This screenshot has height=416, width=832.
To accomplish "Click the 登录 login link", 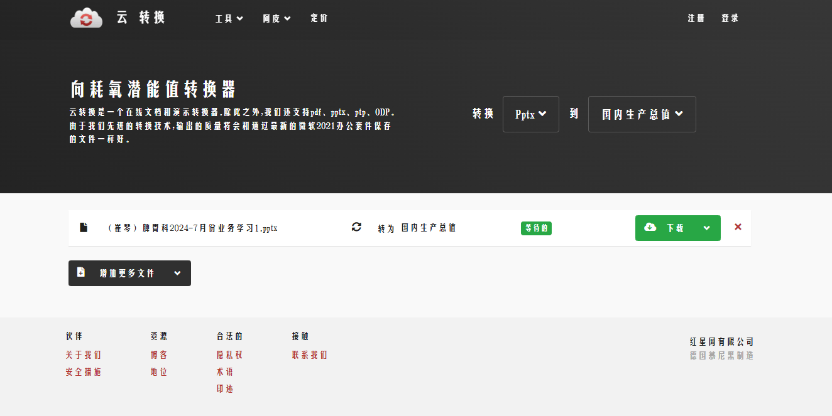I will pyautogui.click(x=730, y=18).
